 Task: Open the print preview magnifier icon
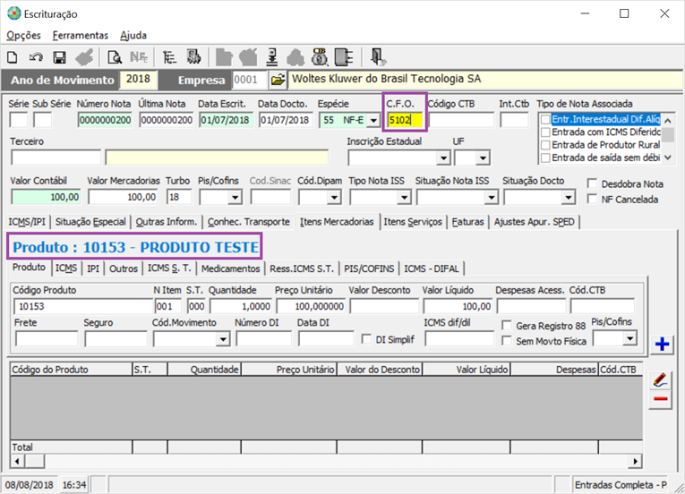pos(115,57)
